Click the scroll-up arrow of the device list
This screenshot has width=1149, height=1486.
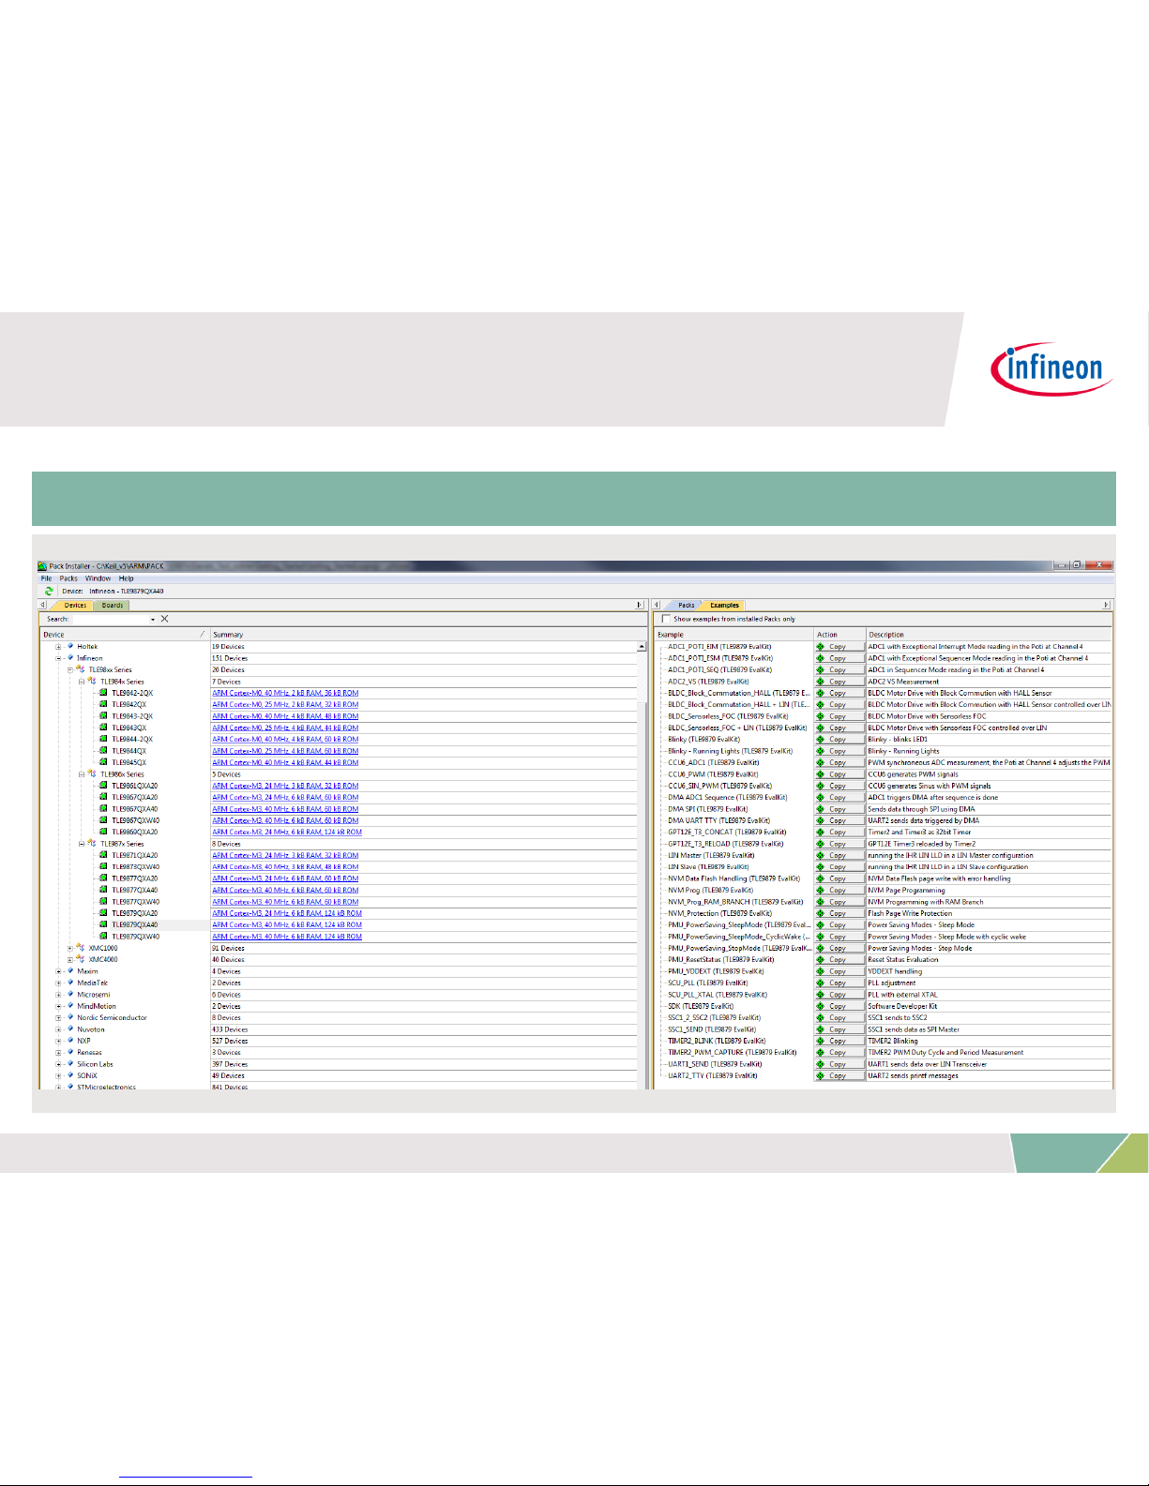[643, 647]
